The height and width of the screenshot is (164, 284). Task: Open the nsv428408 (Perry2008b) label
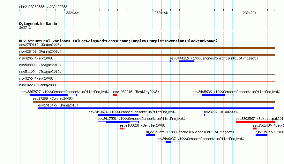[40, 51]
